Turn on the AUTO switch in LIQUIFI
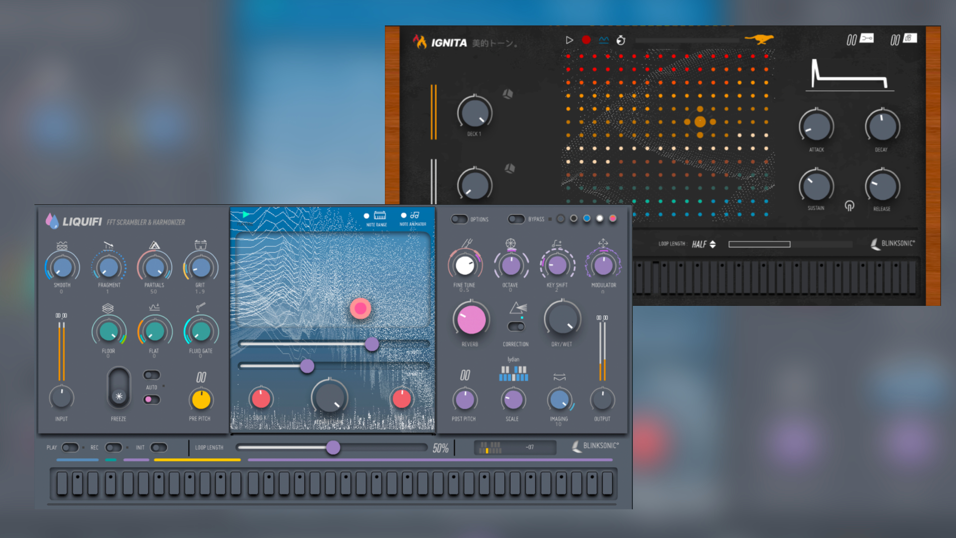 (x=151, y=375)
